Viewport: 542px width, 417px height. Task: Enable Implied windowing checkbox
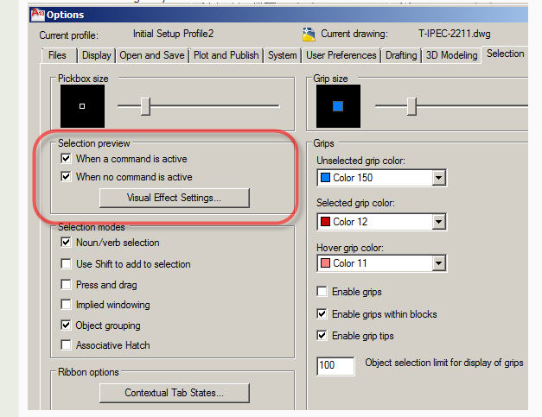coord(66,305)
